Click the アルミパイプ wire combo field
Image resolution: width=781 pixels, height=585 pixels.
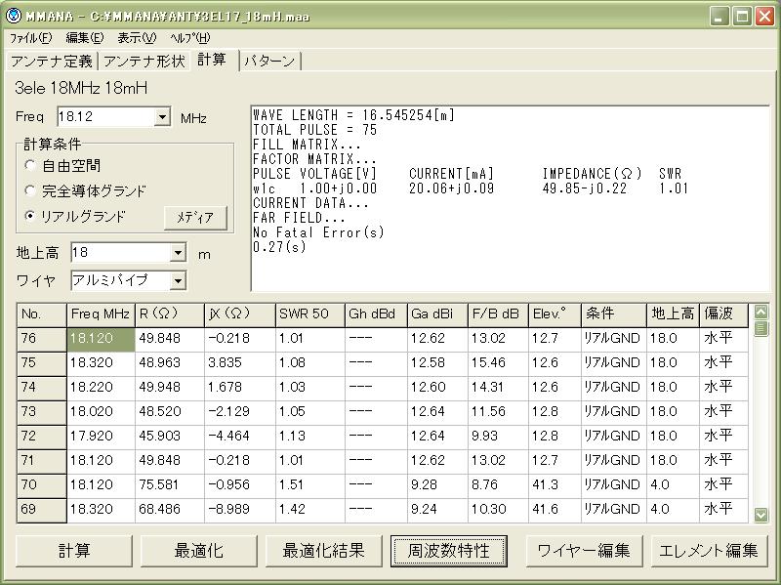coord(120,280)
